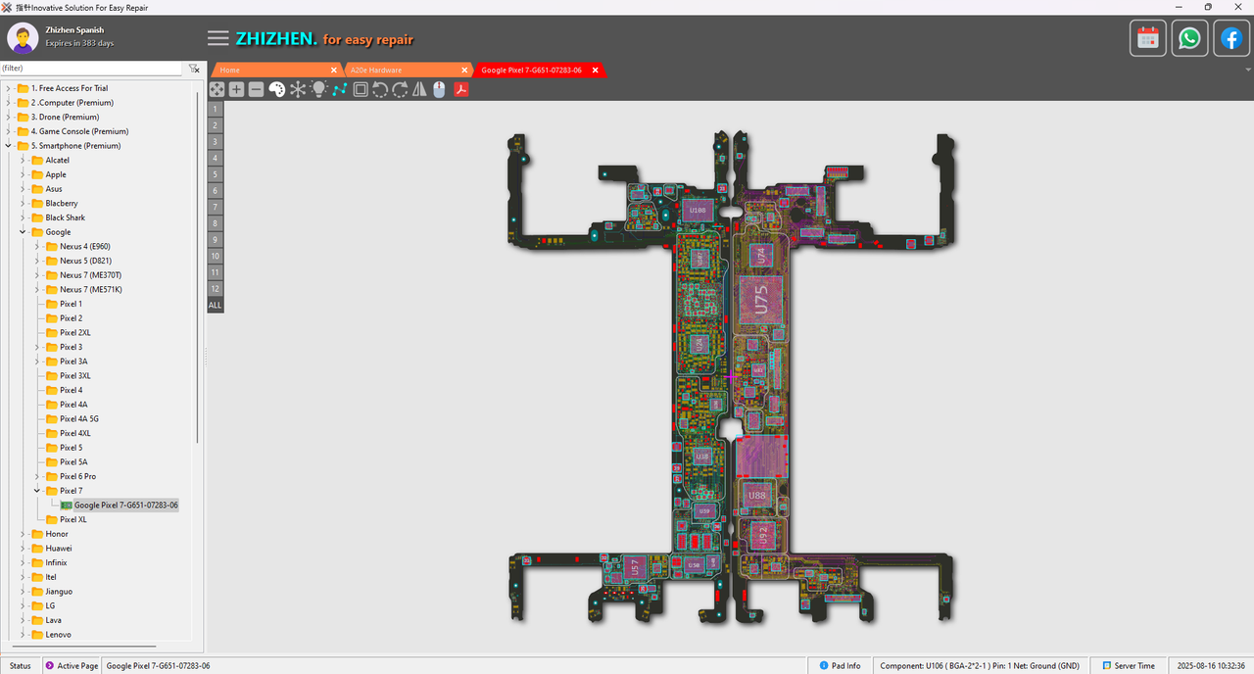Show ALL layers button

pos(215,306)
